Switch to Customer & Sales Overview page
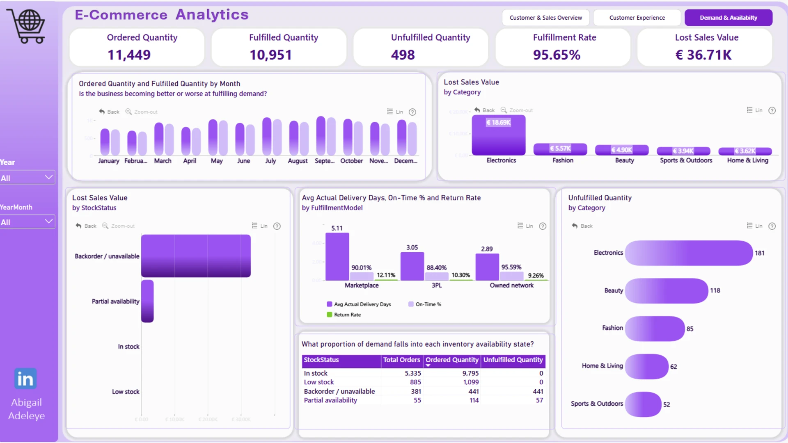Image resolution: width=788 pixels, height=443 pixels. coord(545,18)
